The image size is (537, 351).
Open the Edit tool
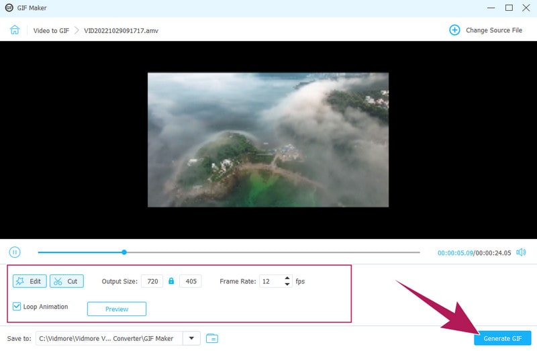(x=30, y=281)
